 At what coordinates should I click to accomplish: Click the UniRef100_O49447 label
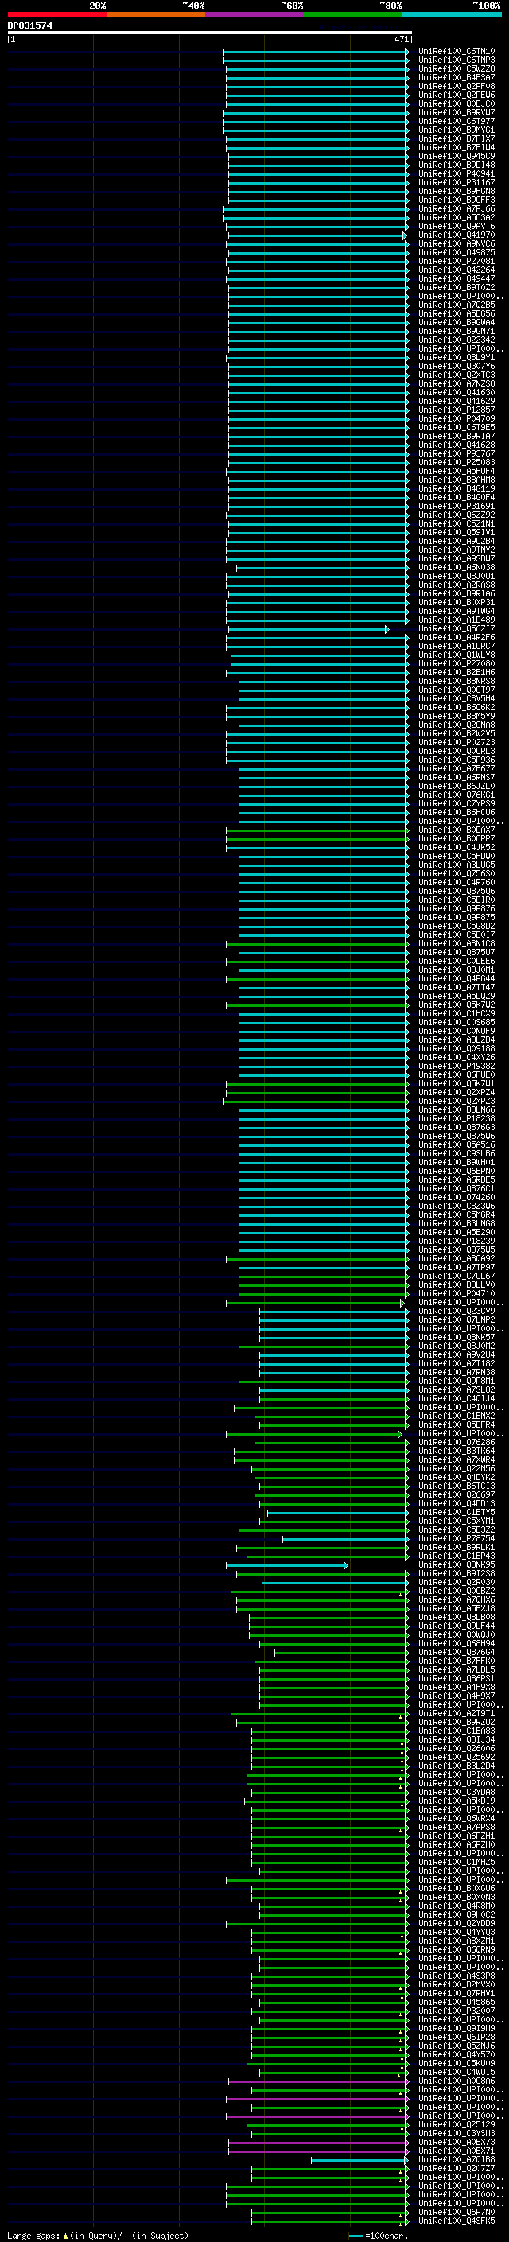click(x=457, y=278)
